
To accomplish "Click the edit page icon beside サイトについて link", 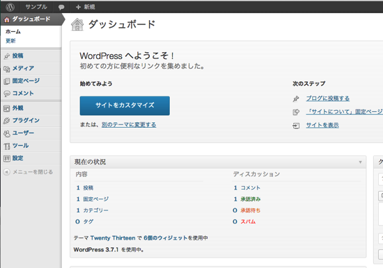I will click(296, 112).
